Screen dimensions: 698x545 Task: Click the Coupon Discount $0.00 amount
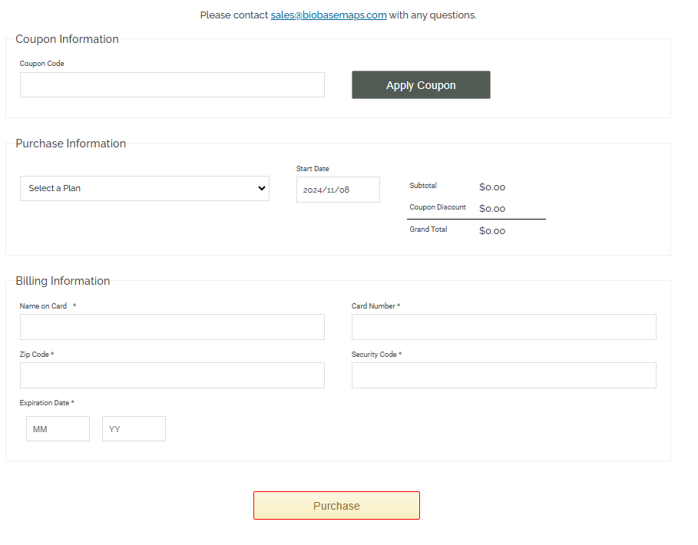492,209
